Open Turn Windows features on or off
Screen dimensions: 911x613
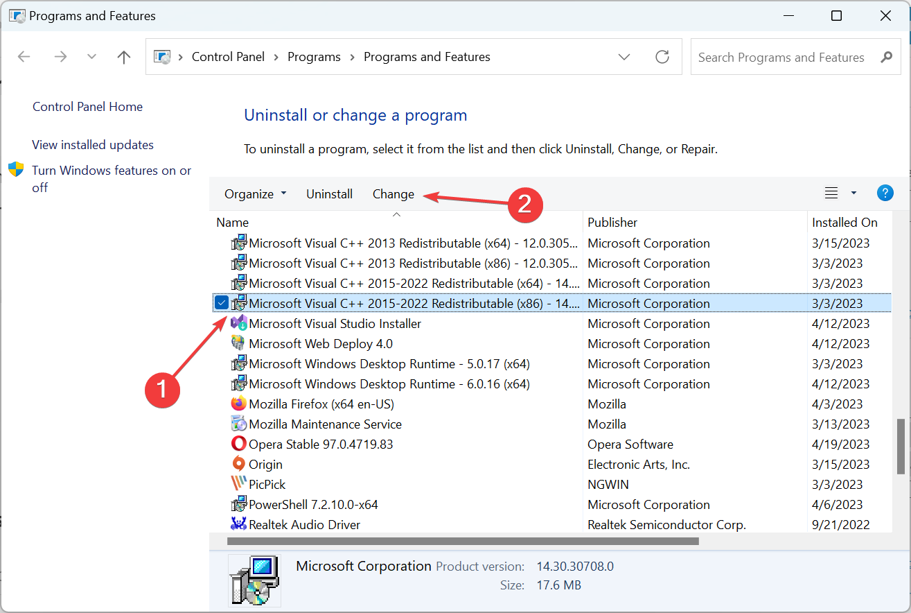click(112, 179)
